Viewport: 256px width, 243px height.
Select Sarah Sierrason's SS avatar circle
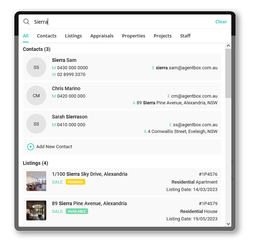36,124
